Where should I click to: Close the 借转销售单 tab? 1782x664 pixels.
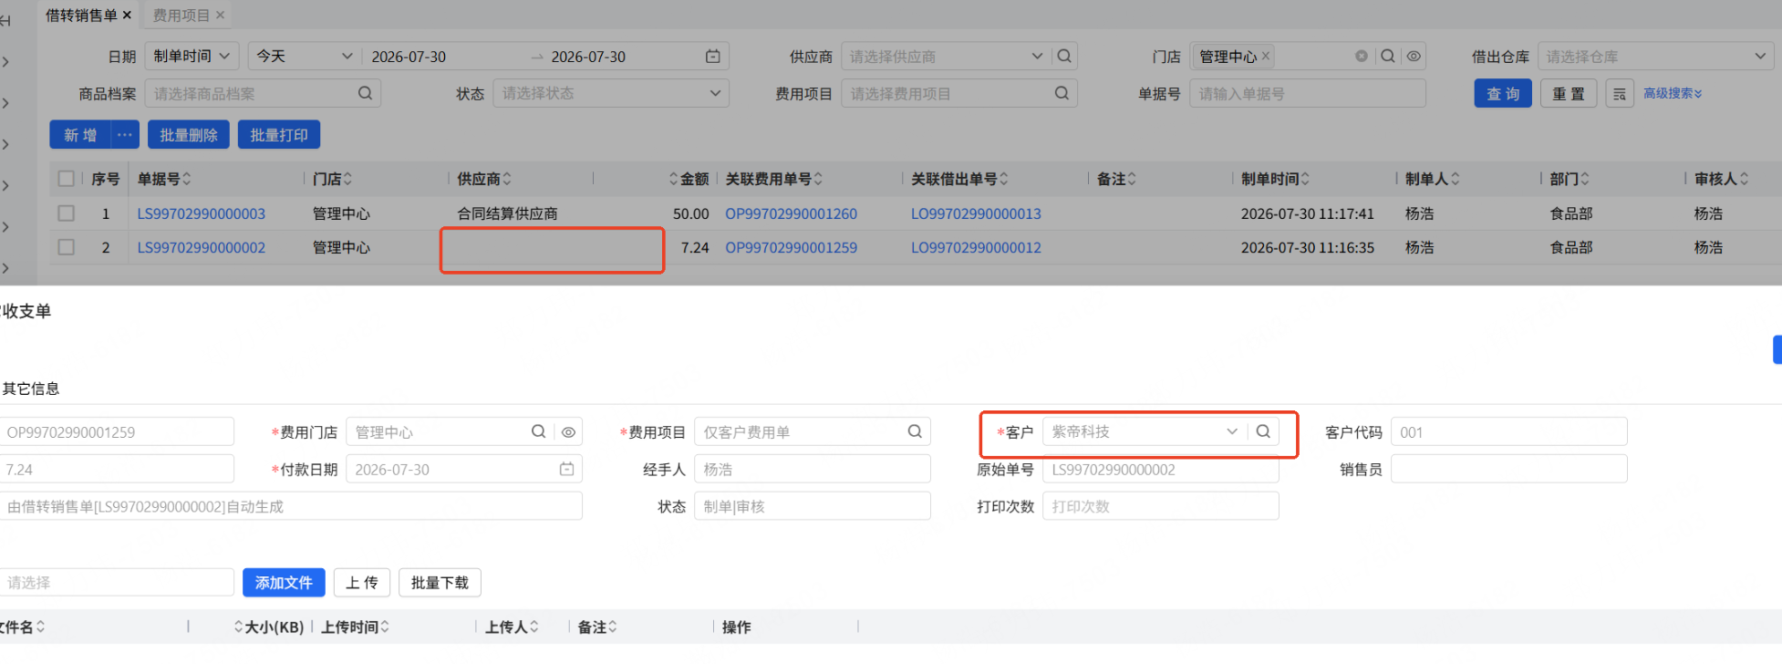click(127, 16)
